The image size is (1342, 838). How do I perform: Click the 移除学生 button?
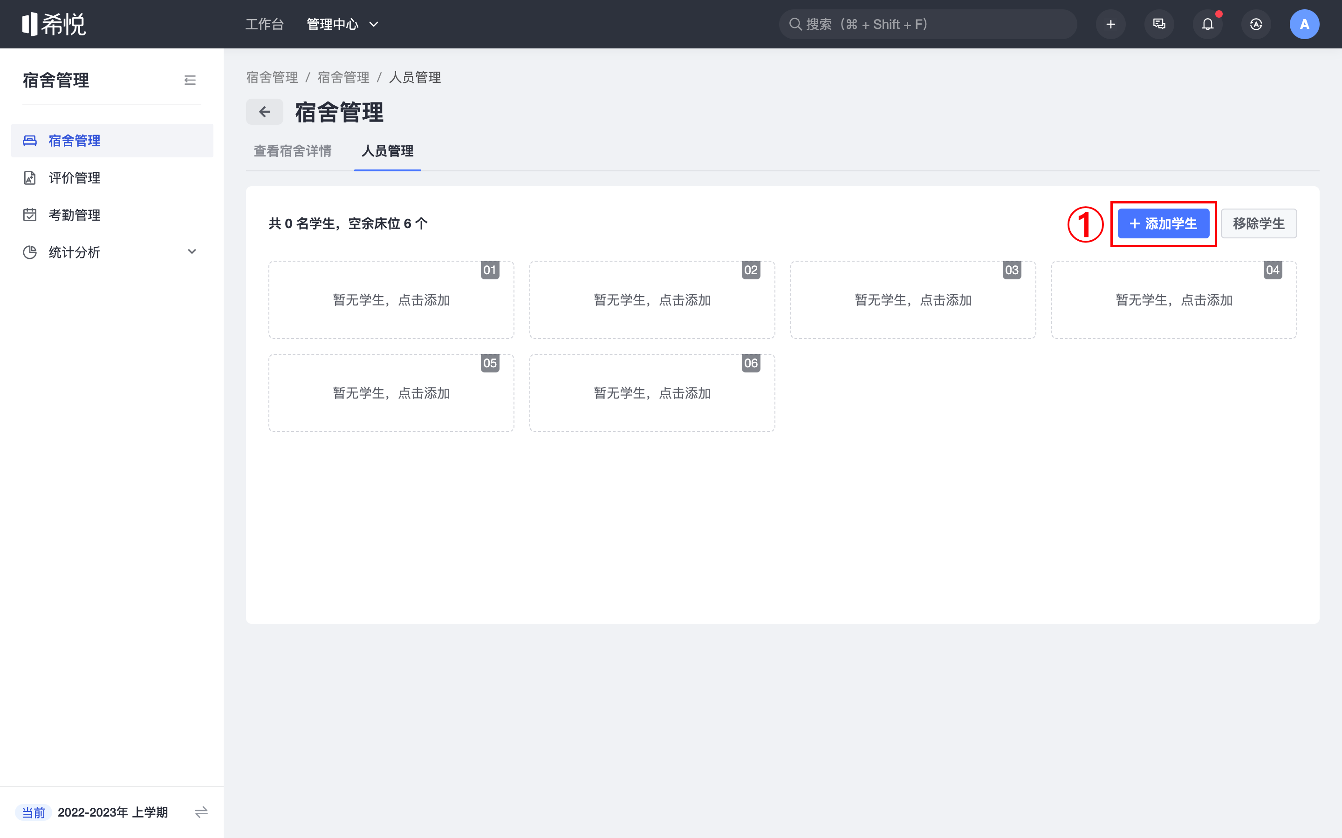click(1258, 223)
